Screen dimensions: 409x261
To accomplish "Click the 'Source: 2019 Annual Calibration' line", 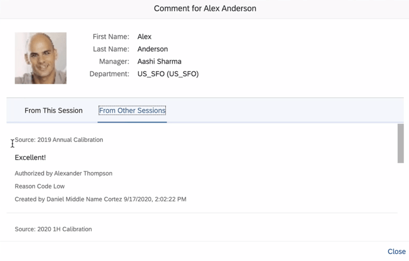I will [59, 140].
